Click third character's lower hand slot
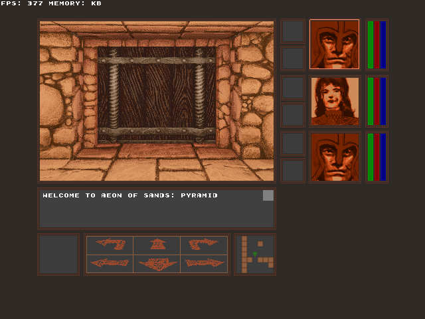Screen dimensions: 425x319 293,171
